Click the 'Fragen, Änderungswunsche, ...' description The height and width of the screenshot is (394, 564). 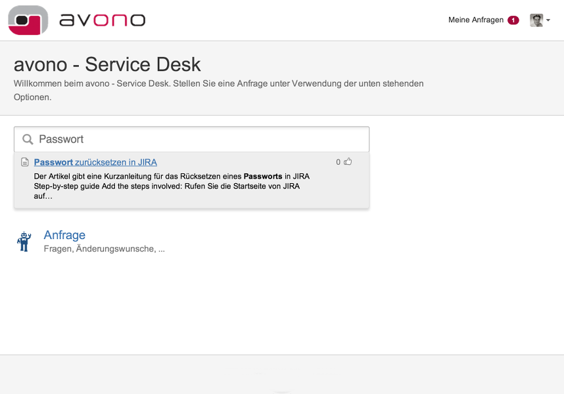pyautogui.click(x=105, y=249)
